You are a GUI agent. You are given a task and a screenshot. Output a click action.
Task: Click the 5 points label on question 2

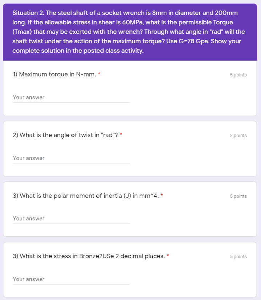coord(237,135)
